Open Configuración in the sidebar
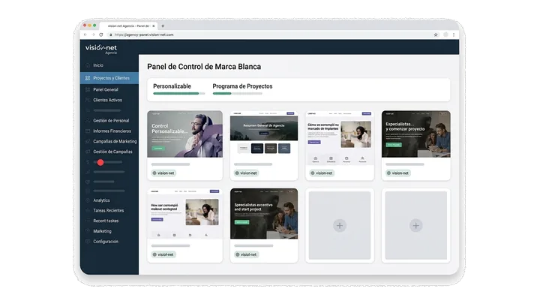The width and height of the screenshot is (540, 304). point(106,242)
